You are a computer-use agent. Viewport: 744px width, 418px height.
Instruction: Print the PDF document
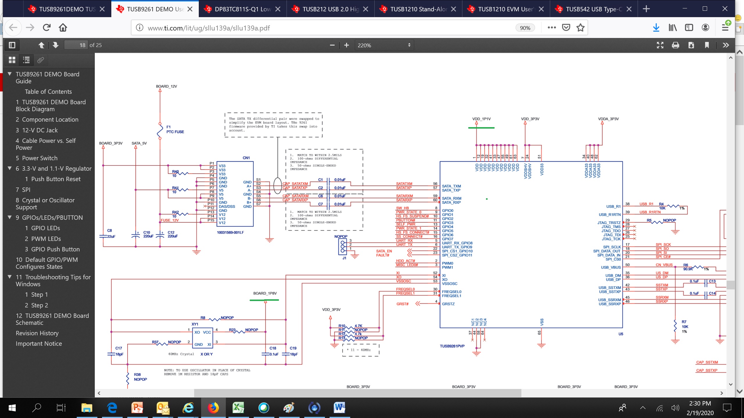[x=675, y=45]
